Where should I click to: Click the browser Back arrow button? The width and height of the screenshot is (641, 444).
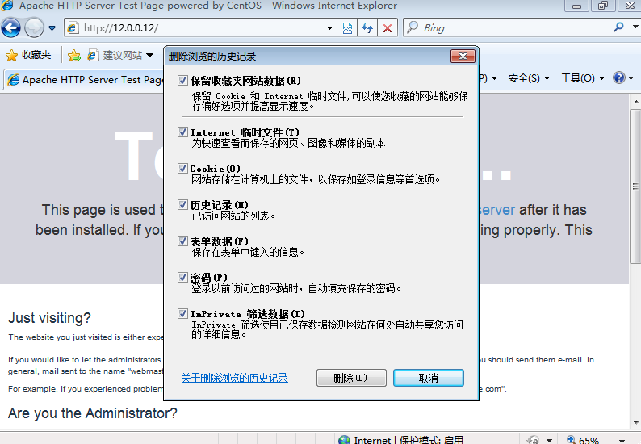click(x=11, y=27)
